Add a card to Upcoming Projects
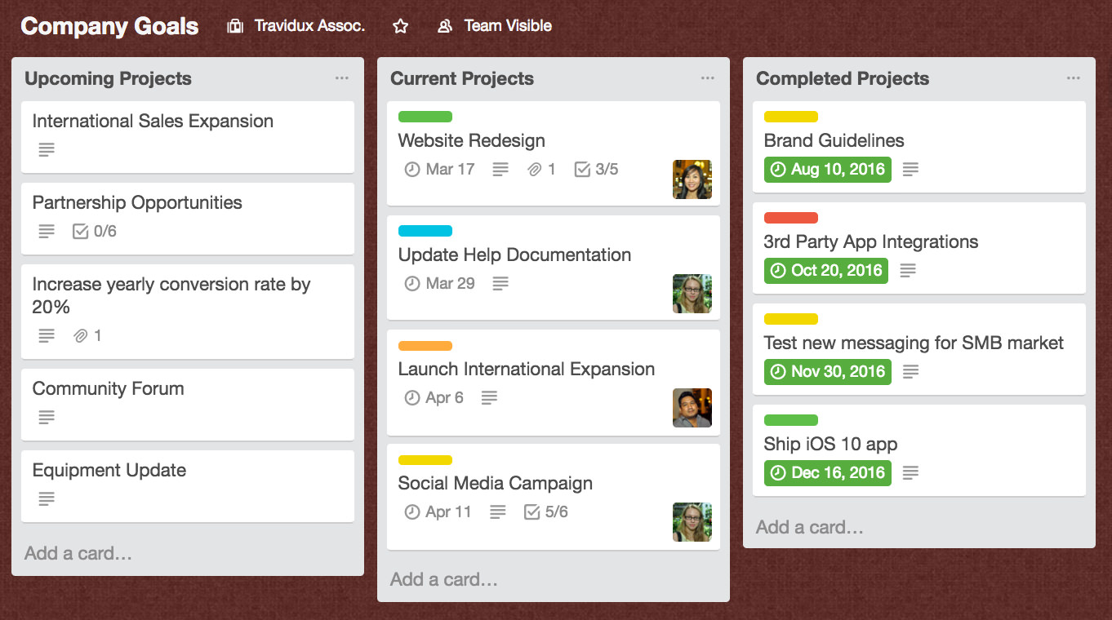Screen dimensions: 1112x620 click(78, 553)
